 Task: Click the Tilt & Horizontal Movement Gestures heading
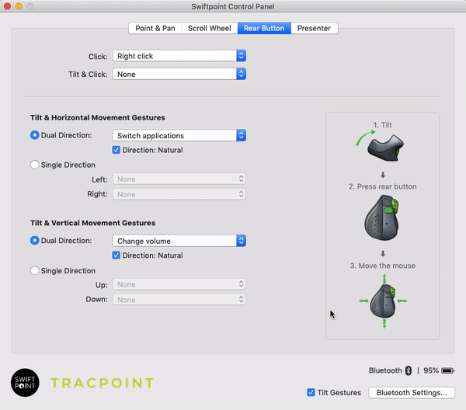(x=98, y=118)
